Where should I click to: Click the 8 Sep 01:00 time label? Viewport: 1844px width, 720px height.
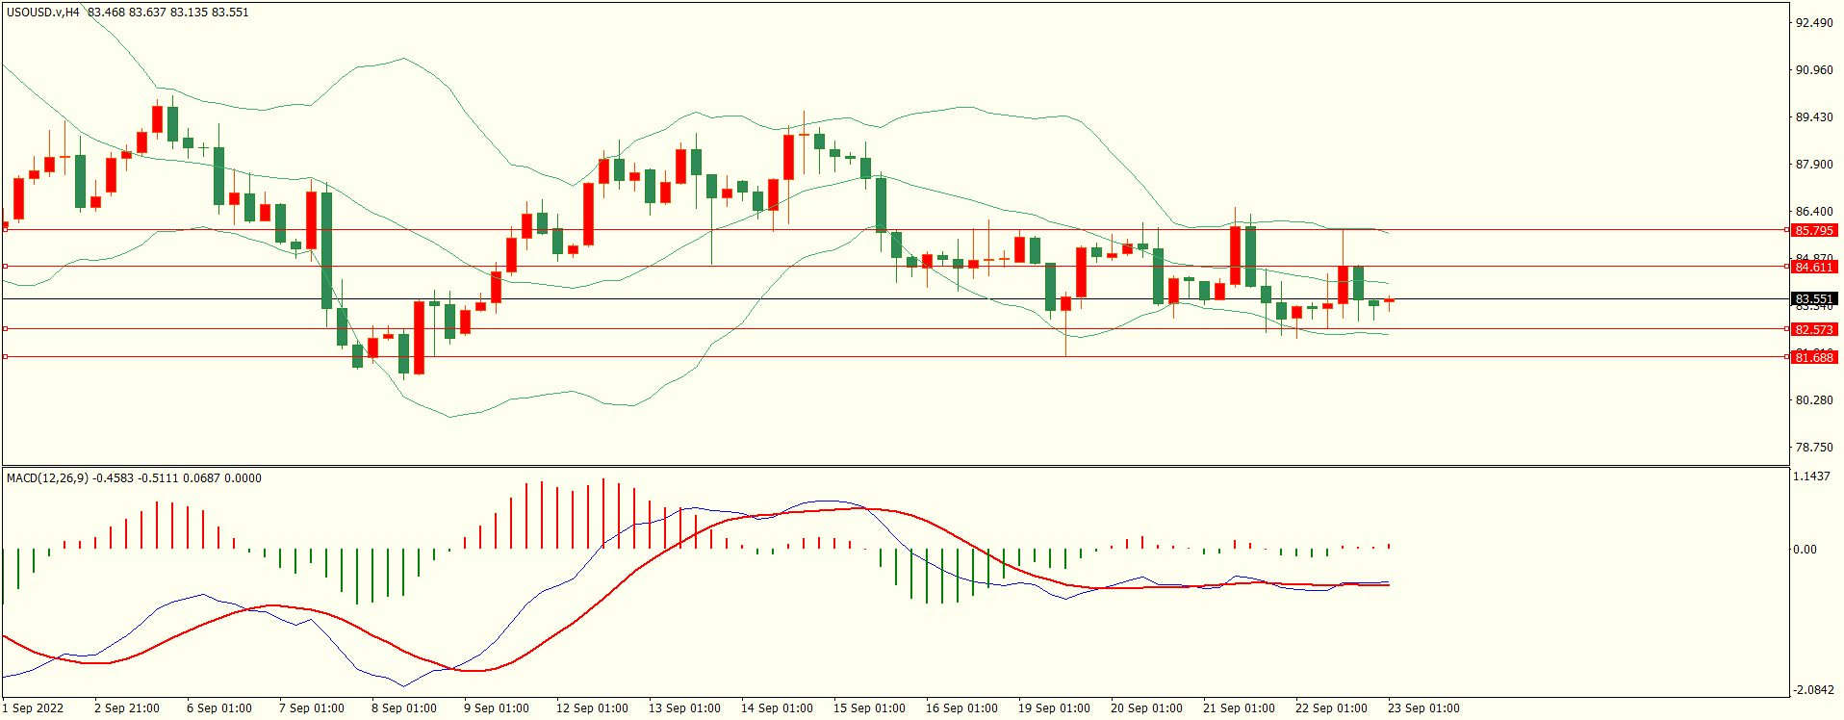404,708
